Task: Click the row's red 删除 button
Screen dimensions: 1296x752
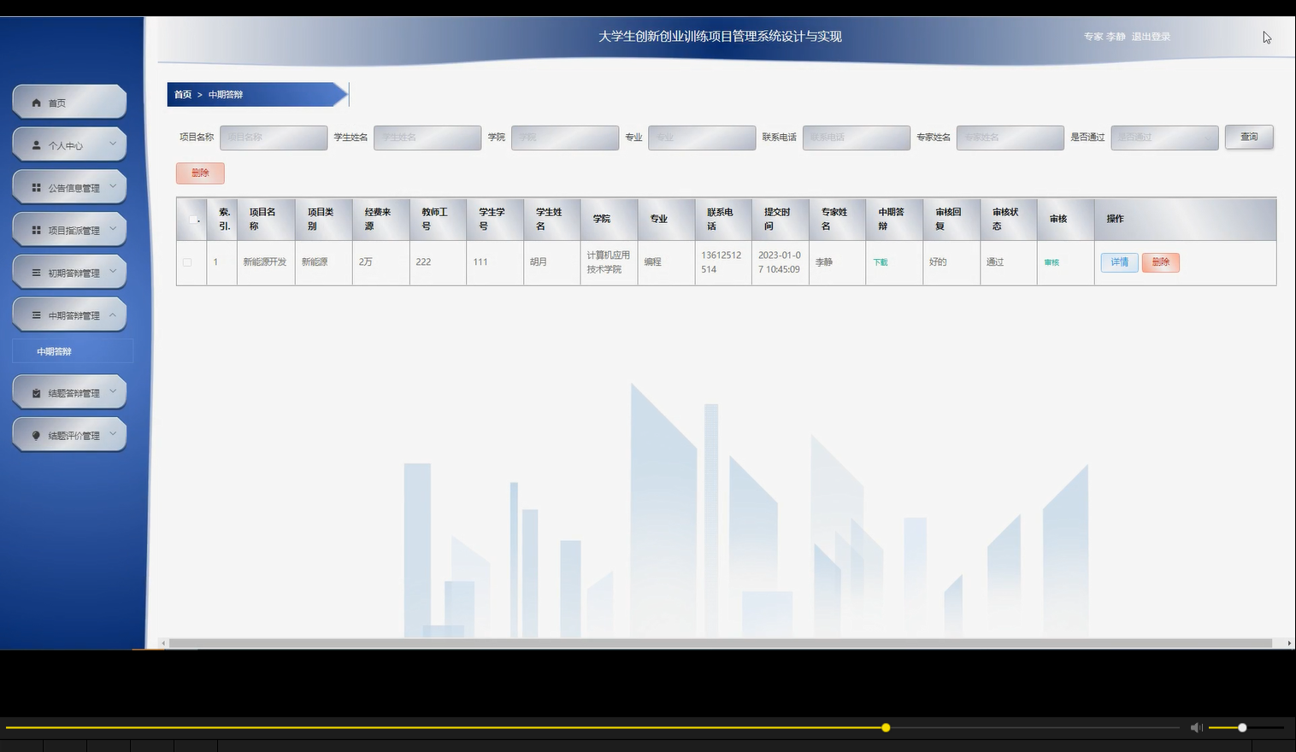Action: coord(1160,262)
